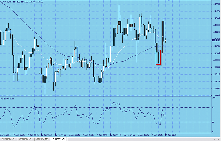Click the 16 Jun 05:25 time label

tap(47, 135)
